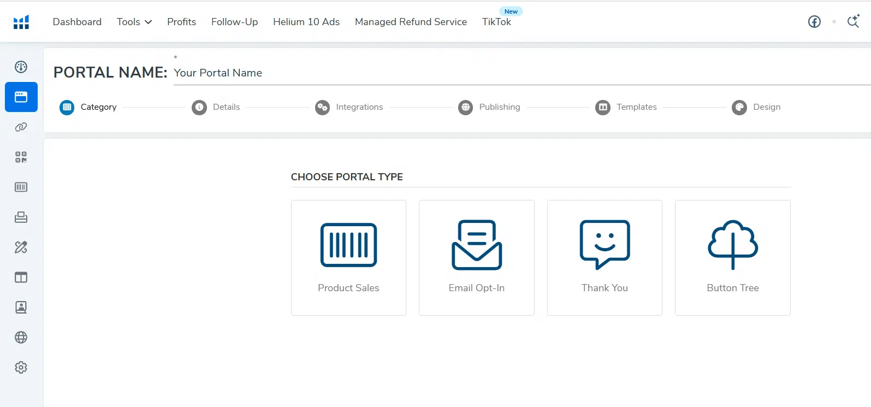Viewport: 871px width, 407px height.
Task: Click the sparkle search icon
Action: click(x=853, y=21)
